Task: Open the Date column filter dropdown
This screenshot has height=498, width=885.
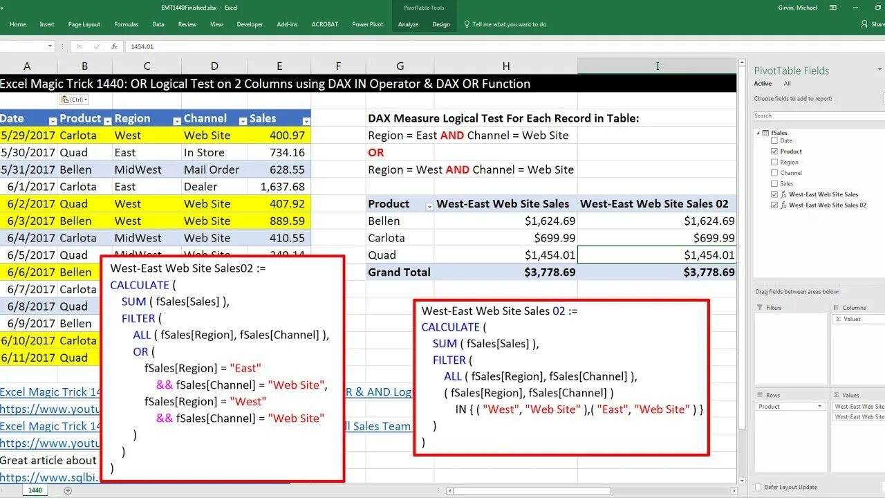Action: [52, 121]
